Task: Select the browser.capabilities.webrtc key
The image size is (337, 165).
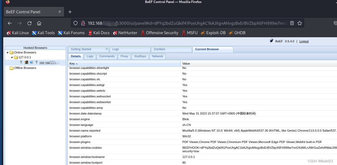Action: tap(87, 91)
